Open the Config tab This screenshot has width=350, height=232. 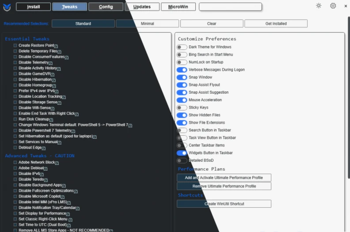pos(106,7)
